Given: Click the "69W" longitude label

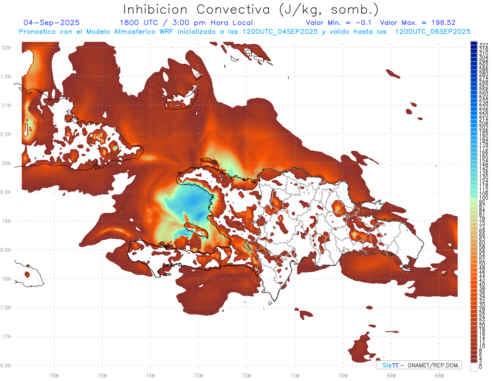Looking at the screenshot, I should coord(391,375).
